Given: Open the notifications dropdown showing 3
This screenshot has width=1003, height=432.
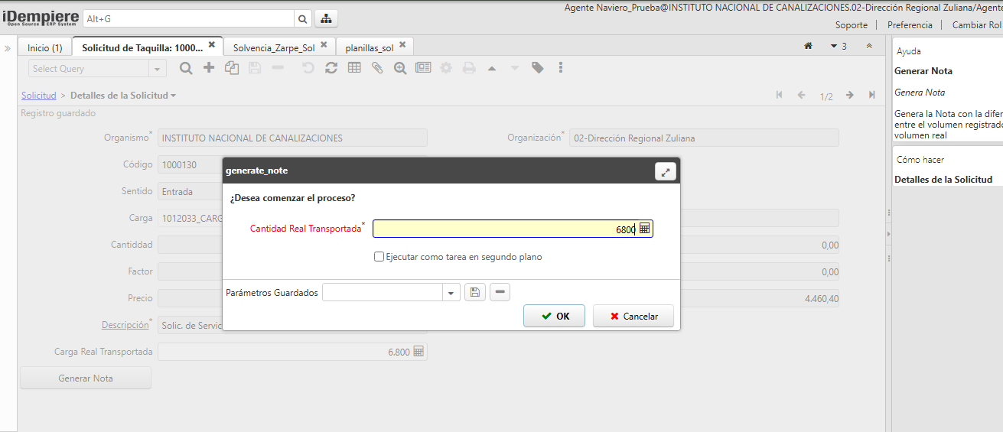Looking at the screenshot, I should coord(839,46).
